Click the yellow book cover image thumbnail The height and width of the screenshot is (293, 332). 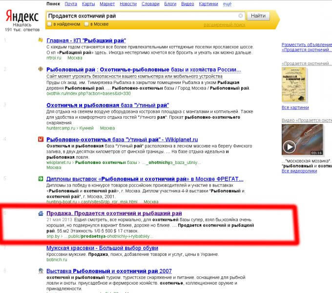[294, 84]
